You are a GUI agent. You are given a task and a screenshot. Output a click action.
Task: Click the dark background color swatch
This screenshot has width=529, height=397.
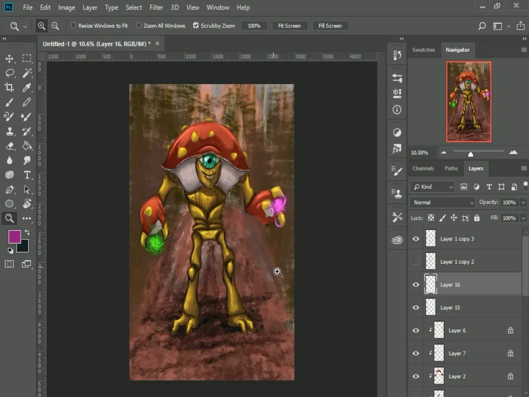24,247
